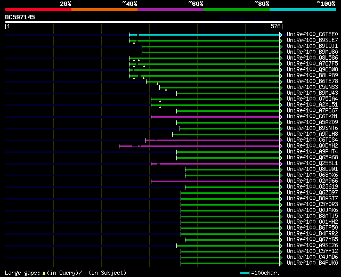Click the cyan 100char scale bar

245,273
